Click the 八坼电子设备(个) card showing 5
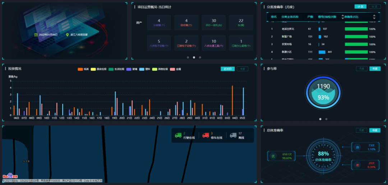Image resolution: width=388 pixels, height=185 pixels. 159,43
